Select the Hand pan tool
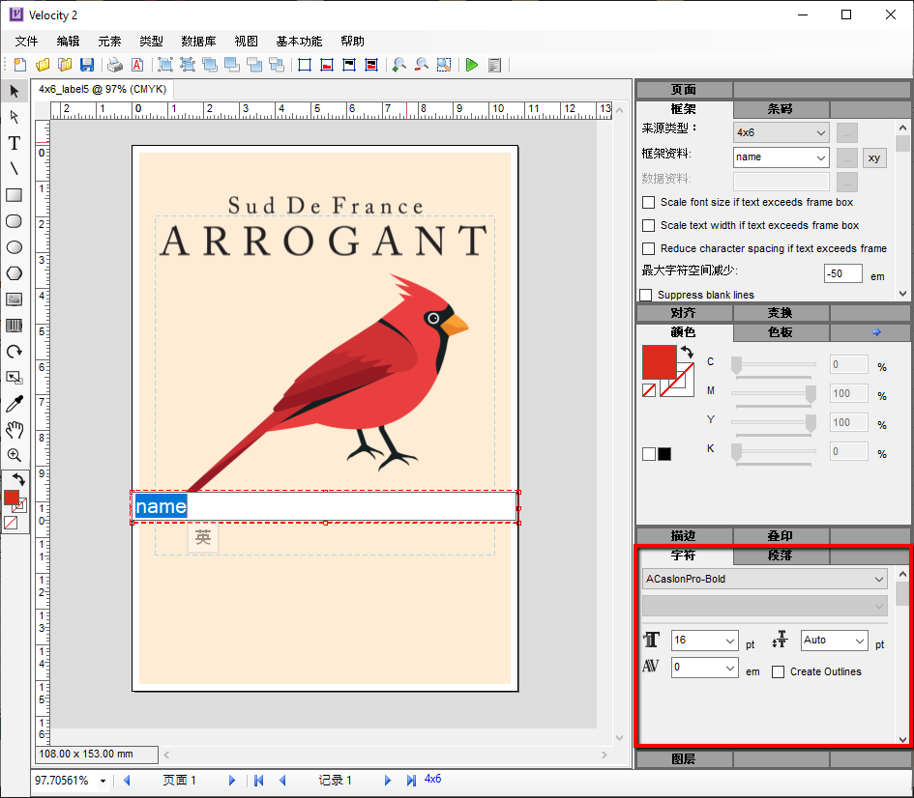This screenshot has width=914, height=798. (15, 430)
